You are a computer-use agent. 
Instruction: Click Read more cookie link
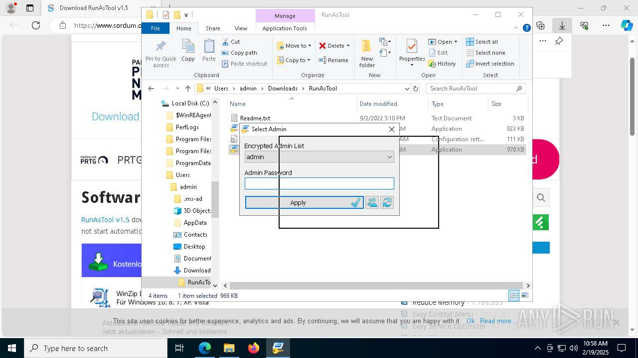[498, 321]
